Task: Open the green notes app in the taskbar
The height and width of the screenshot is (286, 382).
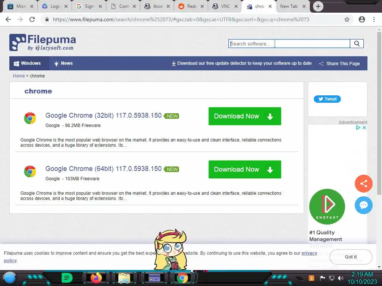Action: tap(67, 278)
